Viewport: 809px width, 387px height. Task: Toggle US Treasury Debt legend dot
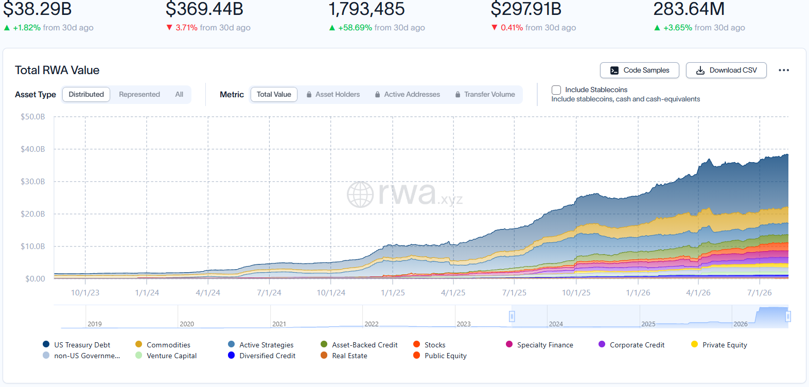pos(46,344)
